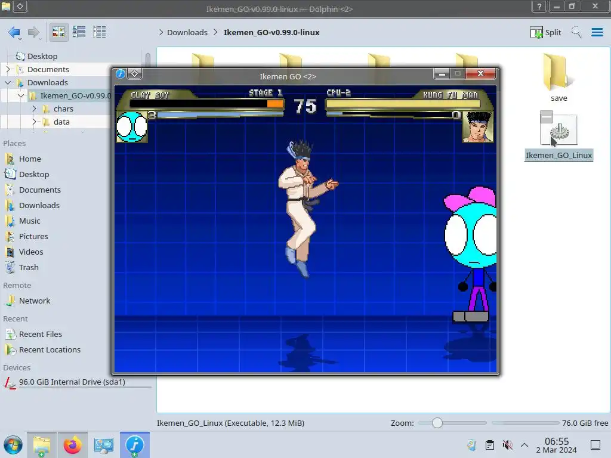
Task: Collapse Downloads in the folder tree
Action: coord(8,82)
